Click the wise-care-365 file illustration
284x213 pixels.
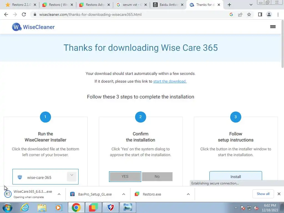point(45,177)
